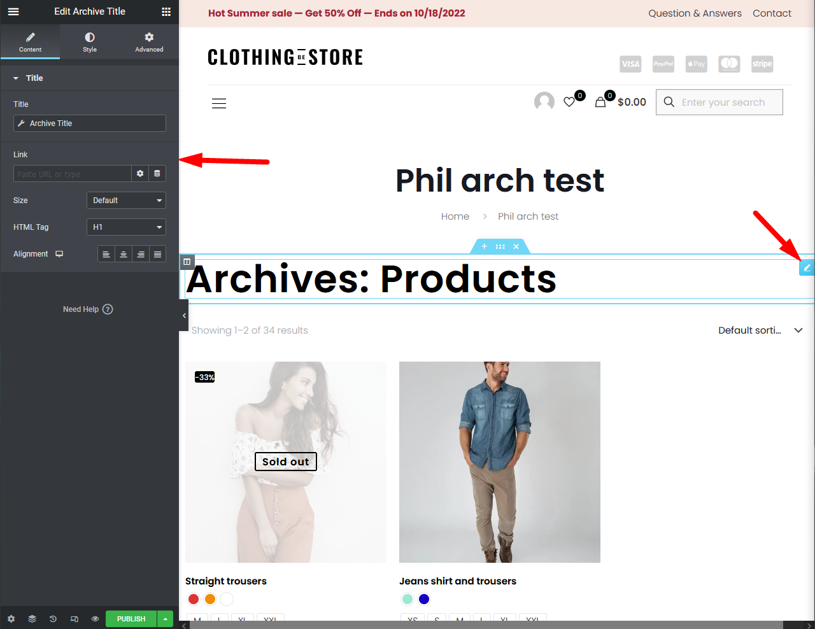Click the edit column handle icon
This screenshot has height=629, width=815.
tap(187, 261)
